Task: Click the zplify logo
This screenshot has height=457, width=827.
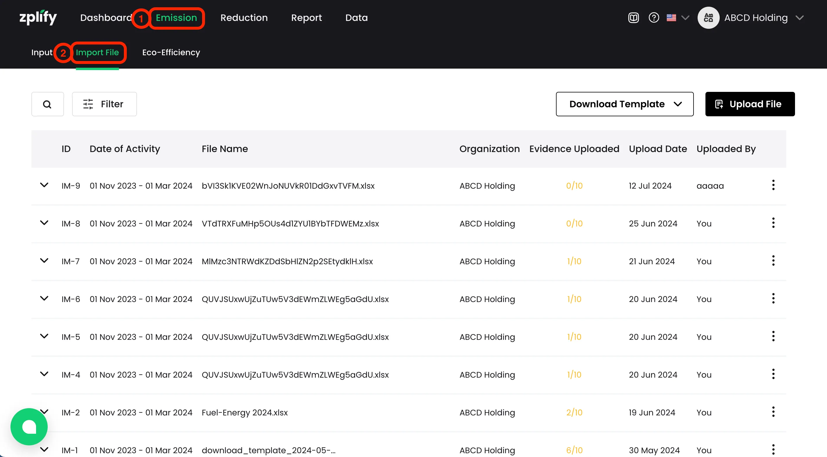Action: click(x=38, y=18)
